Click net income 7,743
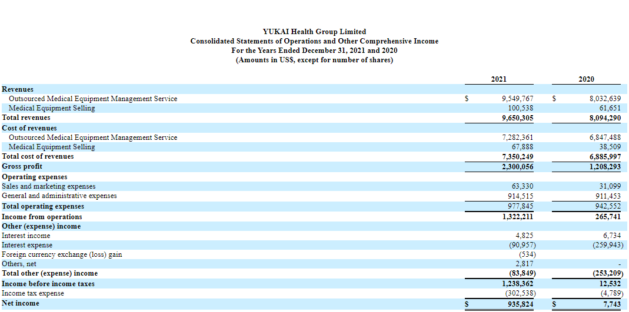This screenshot has height=312, width=629. point(613,304)
